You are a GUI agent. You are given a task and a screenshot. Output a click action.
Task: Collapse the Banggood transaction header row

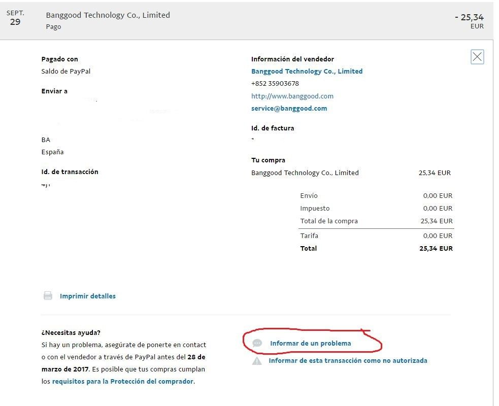[x=247, y=20]
